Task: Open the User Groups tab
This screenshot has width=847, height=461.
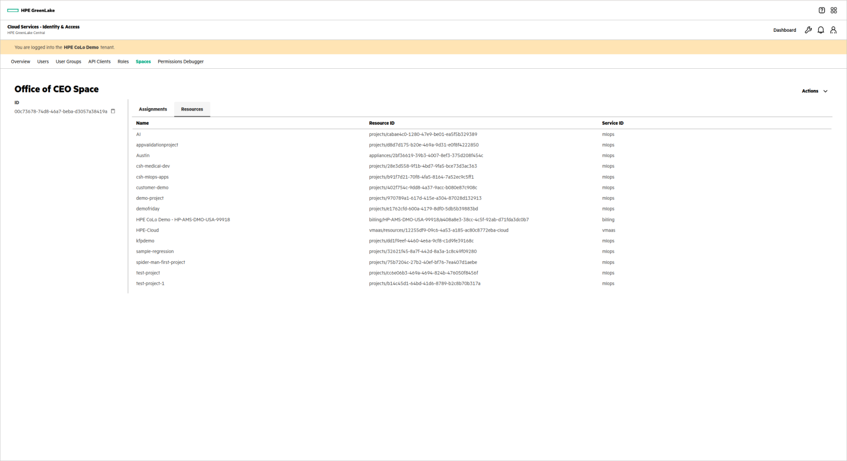Action: click(x=68, y=62)
